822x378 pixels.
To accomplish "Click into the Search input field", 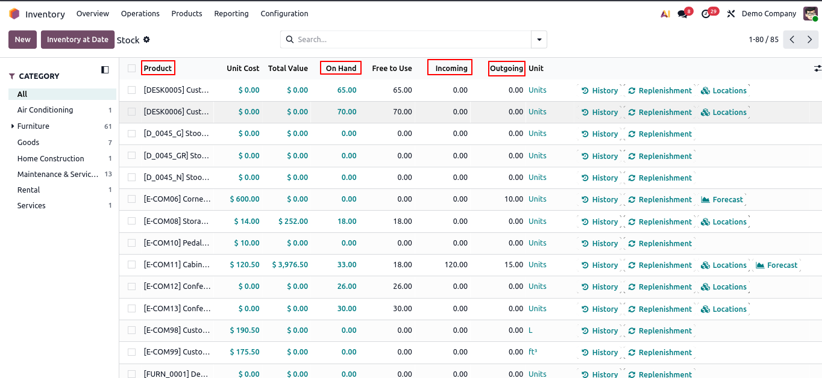I will [x=410, y=40].
